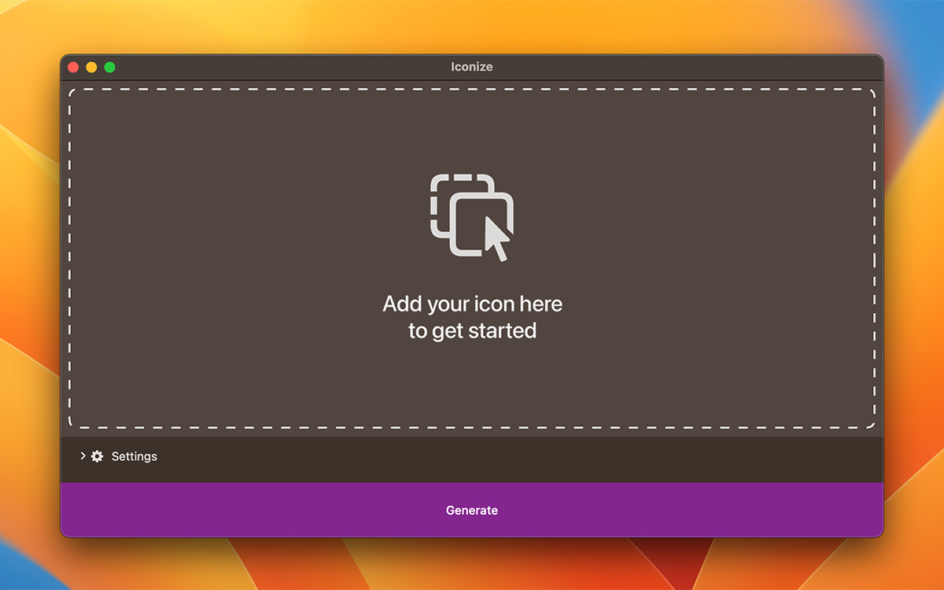The height and width of the screenshot is (590, 944).
Task: Click the Iconize window title
Action: pyautogui.click(x=472, y=68)
